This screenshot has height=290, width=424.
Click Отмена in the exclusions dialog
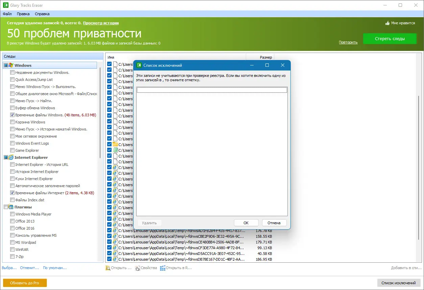tap(274, 223)
